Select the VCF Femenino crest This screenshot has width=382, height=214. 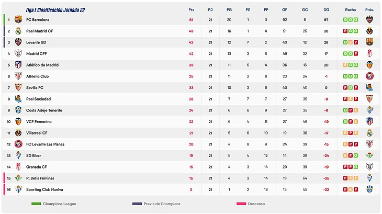click(x=18, y=121)
